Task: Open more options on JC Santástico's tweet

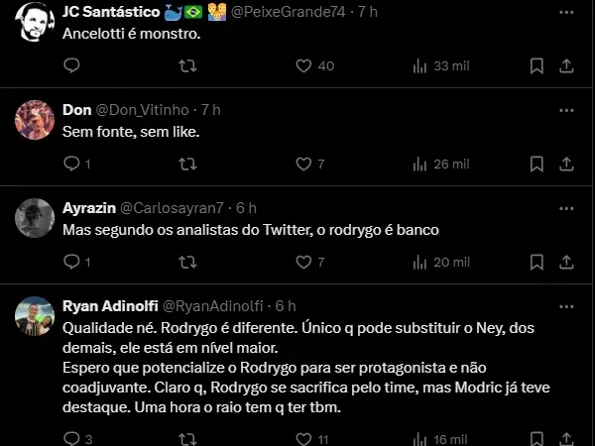Action: coord(566,11)
